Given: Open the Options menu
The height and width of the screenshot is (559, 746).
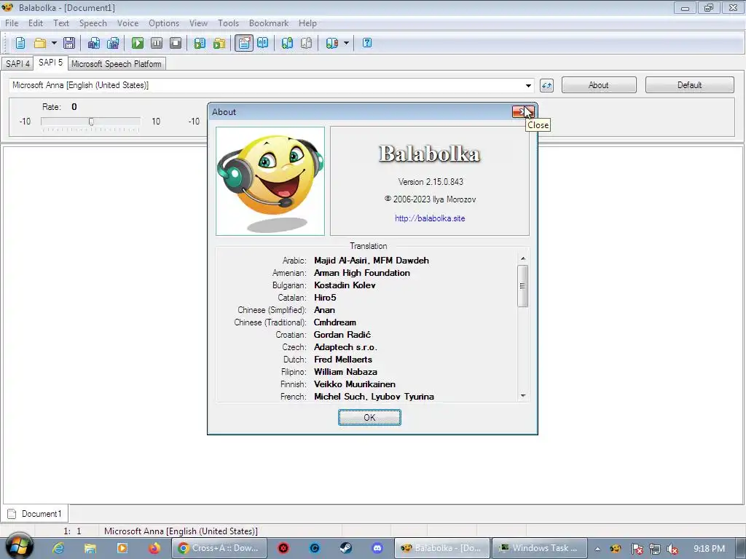Looking at the screenshot, I should point(164,23).
